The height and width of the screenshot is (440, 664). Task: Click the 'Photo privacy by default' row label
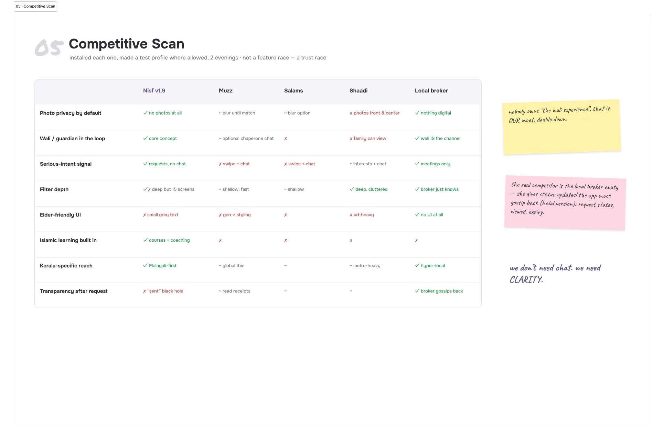(71, 113)
